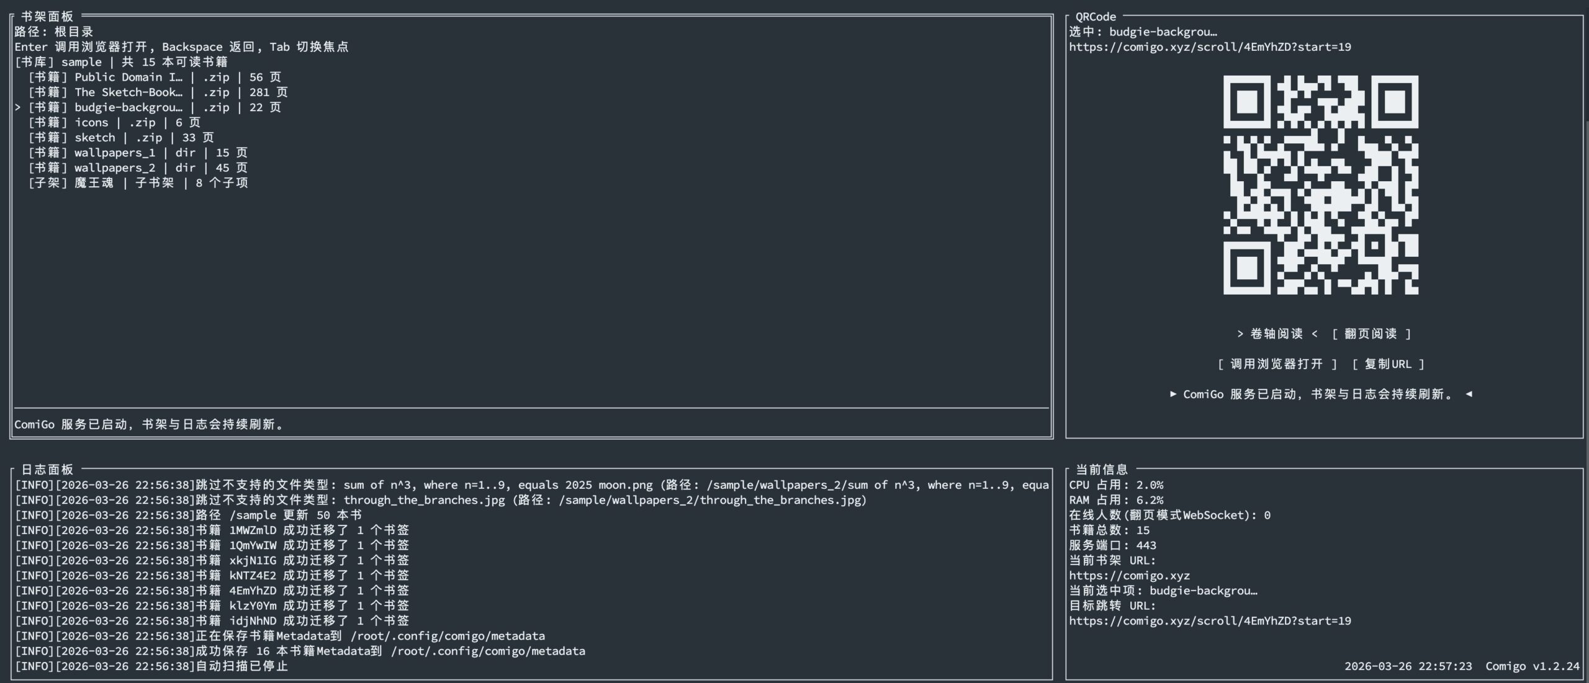The height and width of the screenshot is (683, 1589).
Task: Select the Public Domain book entry
Action: click(x=154, y=77)
